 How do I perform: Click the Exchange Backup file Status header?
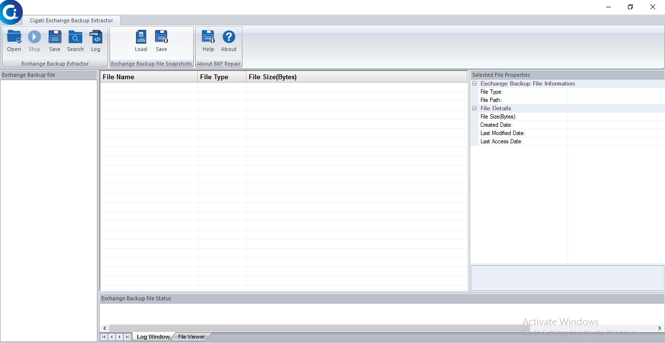pyautogui.click(x=382, y=298)
